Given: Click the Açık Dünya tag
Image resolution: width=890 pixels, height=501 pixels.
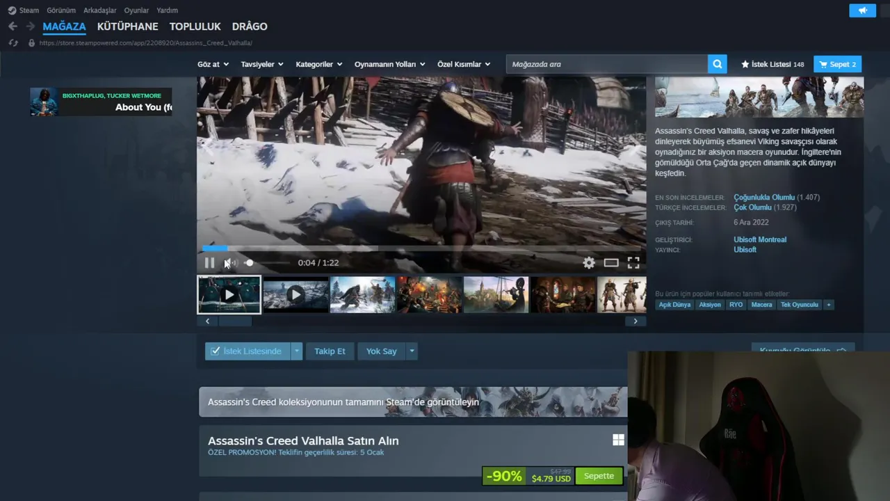Looking at the screenshot, I should 674,305.
